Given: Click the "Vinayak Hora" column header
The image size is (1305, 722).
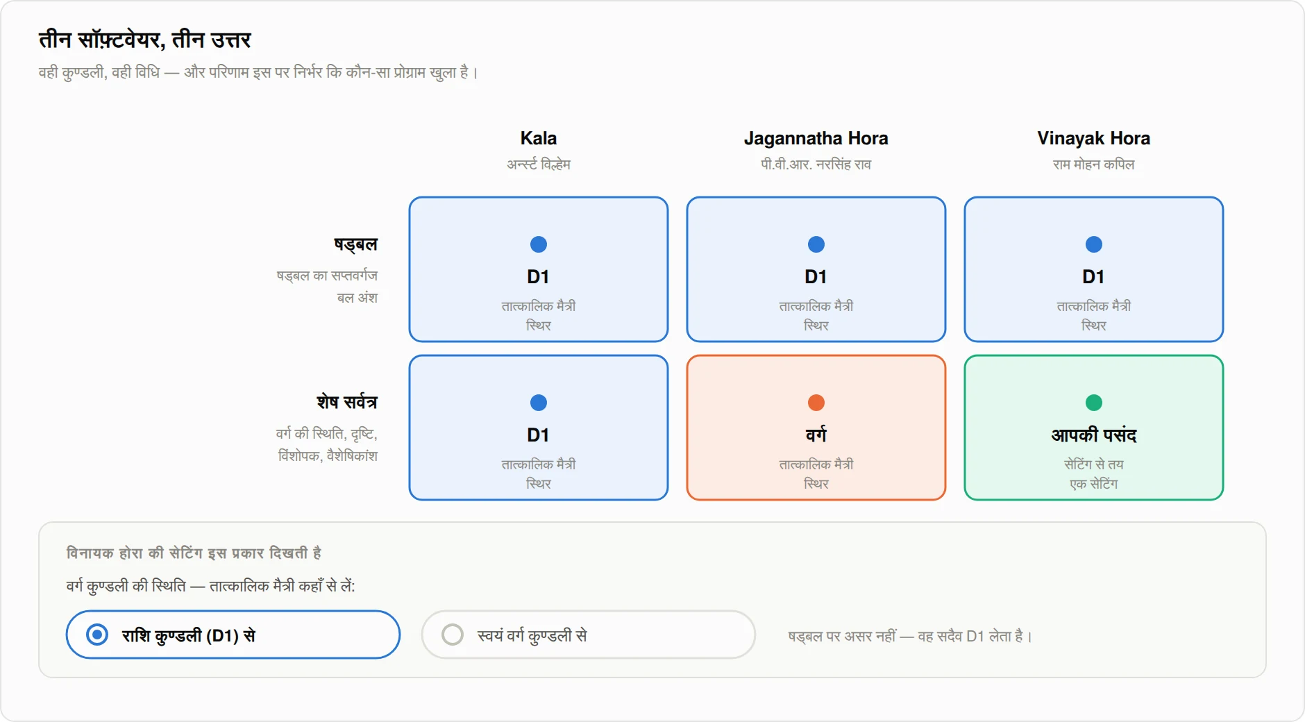Looking at the screenshot, I should pos(1094,138).
